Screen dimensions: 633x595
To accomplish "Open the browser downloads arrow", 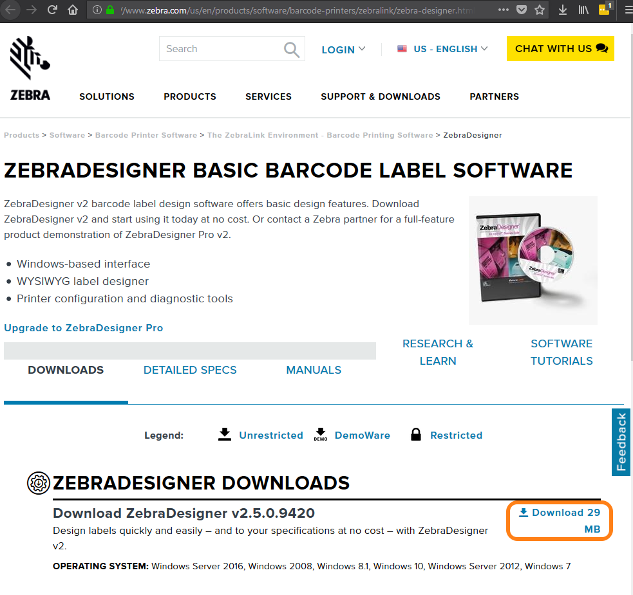I will coord(563,10).
